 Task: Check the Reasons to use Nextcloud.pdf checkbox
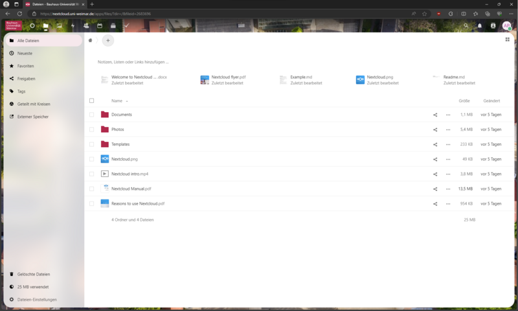91,204
